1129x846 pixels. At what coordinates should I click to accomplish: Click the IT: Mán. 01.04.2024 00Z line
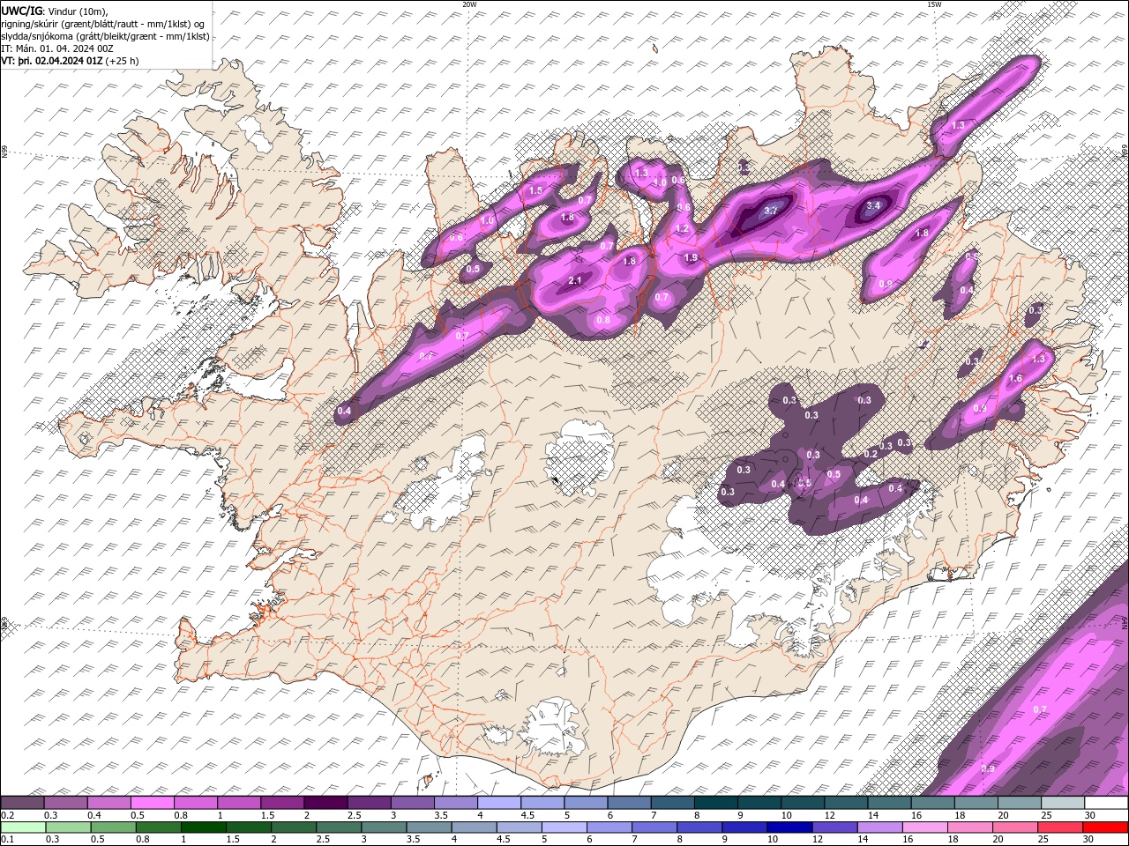(58, 48)
